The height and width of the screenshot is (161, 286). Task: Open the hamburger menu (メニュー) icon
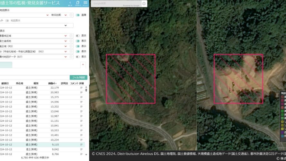coord(85,3)
